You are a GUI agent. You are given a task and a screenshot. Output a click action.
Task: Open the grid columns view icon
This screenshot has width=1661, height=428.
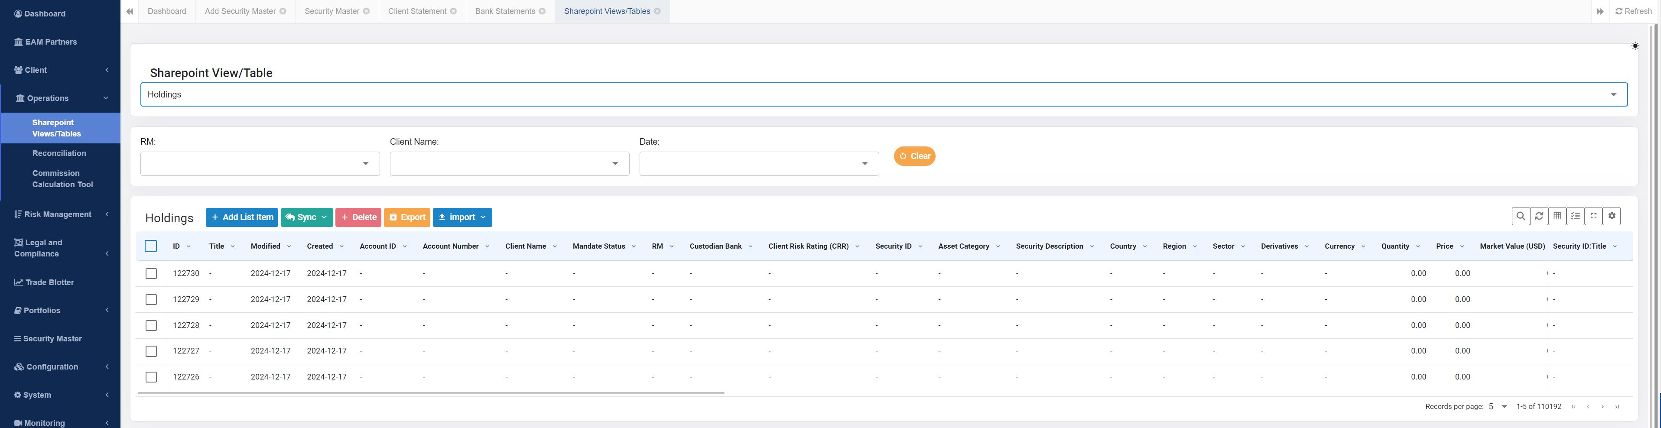point(1557,217)
